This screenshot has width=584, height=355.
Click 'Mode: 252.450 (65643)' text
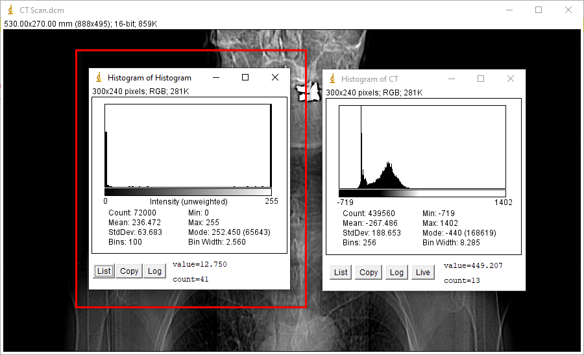(229, 232)
